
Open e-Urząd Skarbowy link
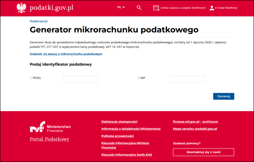tap(226, 8)
